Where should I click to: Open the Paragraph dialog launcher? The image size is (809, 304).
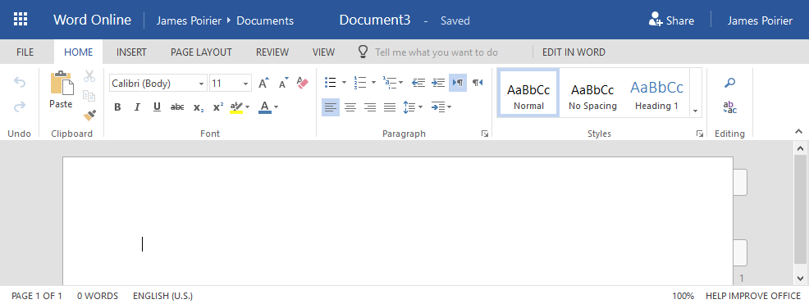484,134
